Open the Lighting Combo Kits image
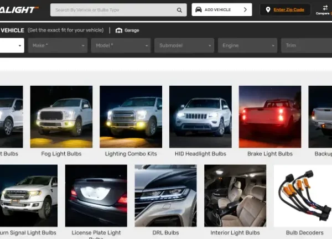The height and width of the screenshot is (239, 332). (131, 117)
